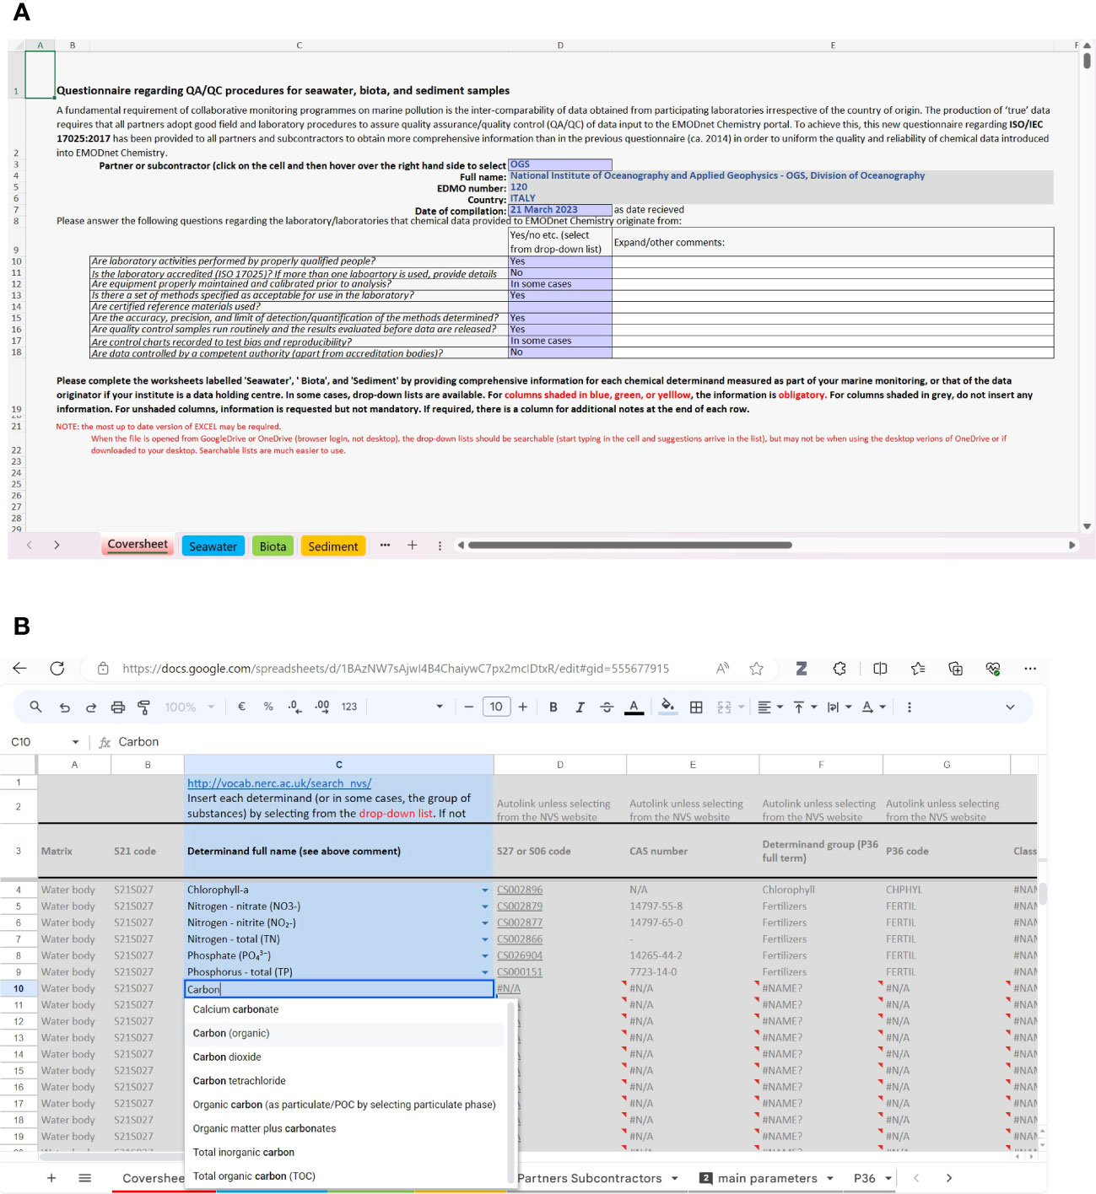The image size is (1096, 1194).
Task: Open the font family dropdown arrow
Action: (439, 707)
